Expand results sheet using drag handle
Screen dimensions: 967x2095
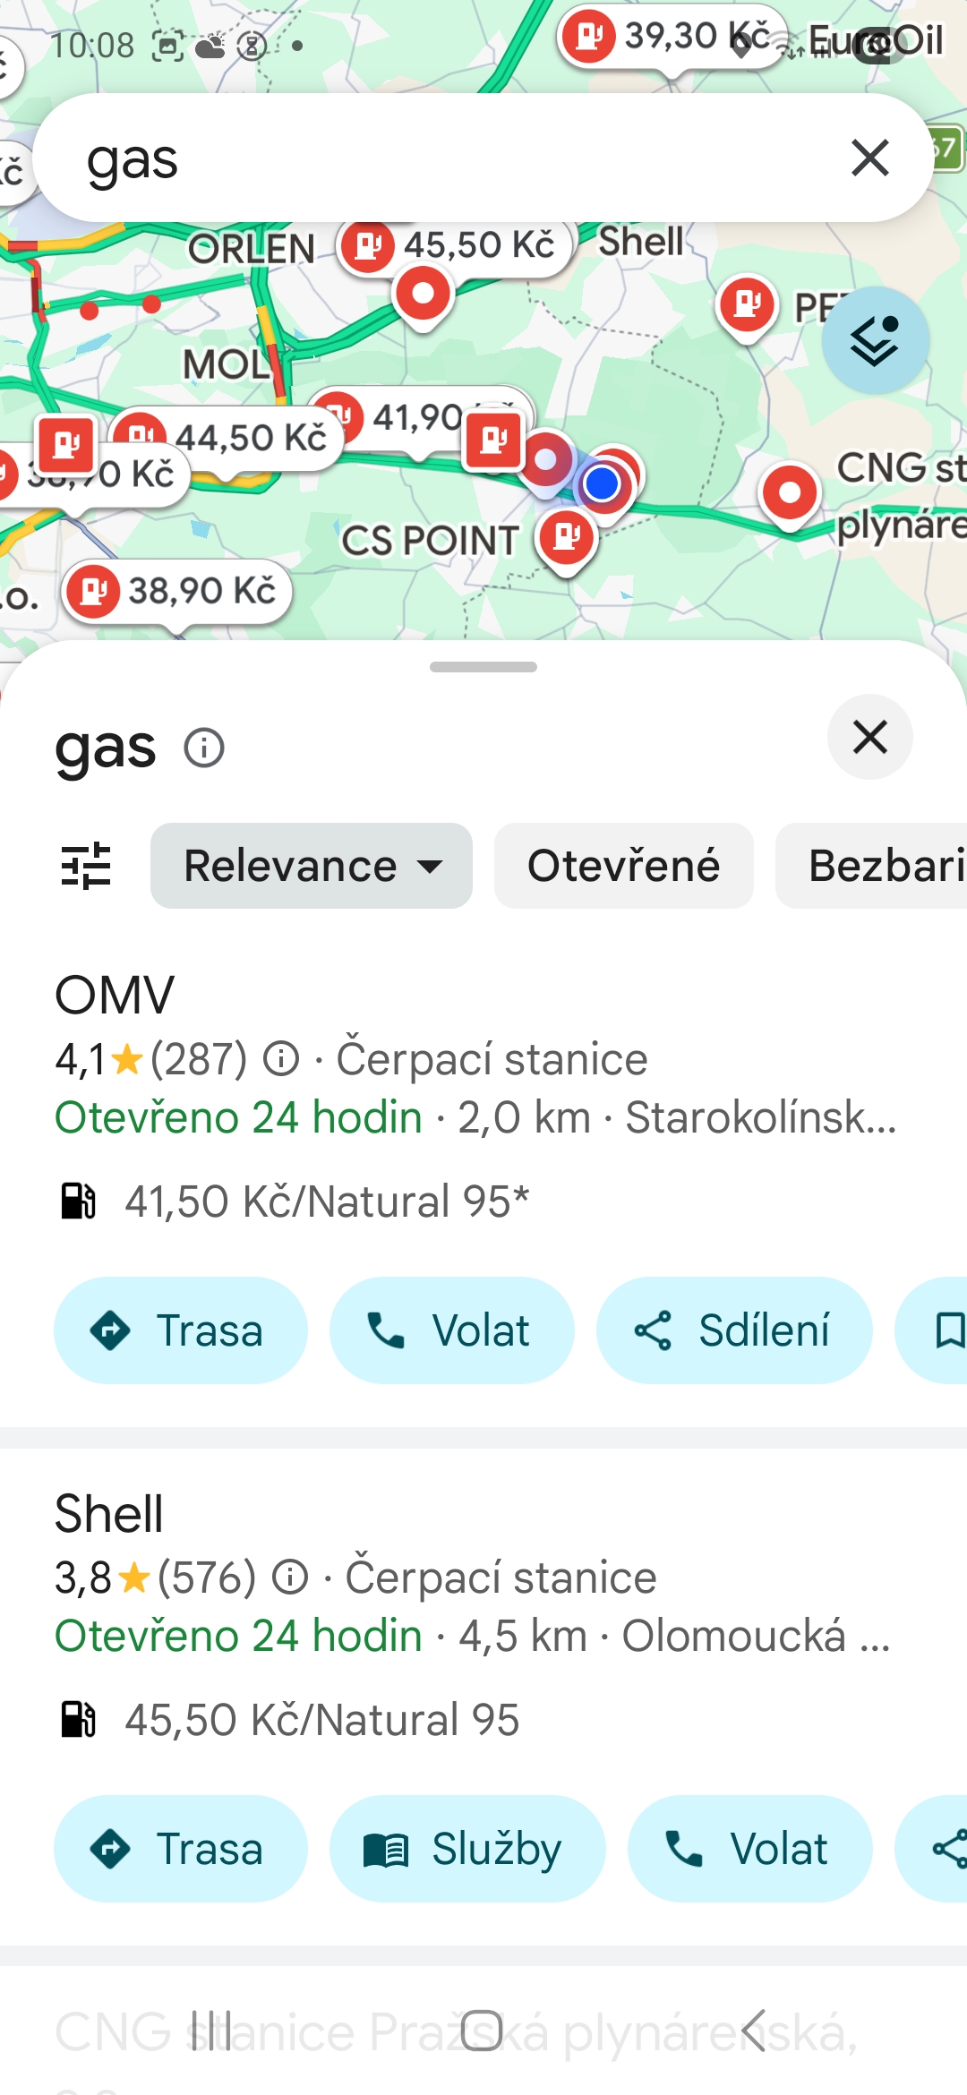click(x=483, y=667)
